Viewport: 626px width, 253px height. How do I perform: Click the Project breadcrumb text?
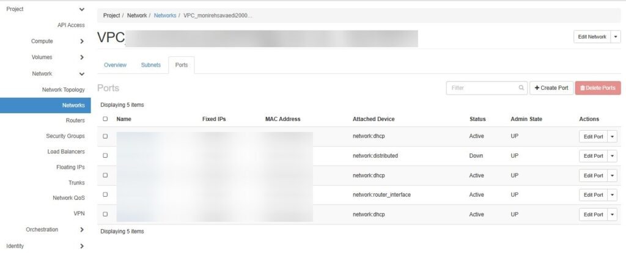pyautogui.click(x=111, y=15)
